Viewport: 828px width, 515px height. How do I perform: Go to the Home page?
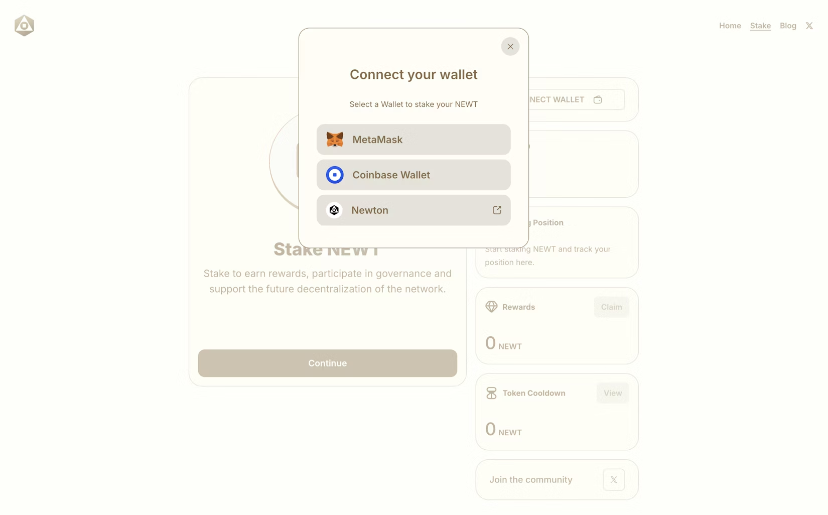730,26
